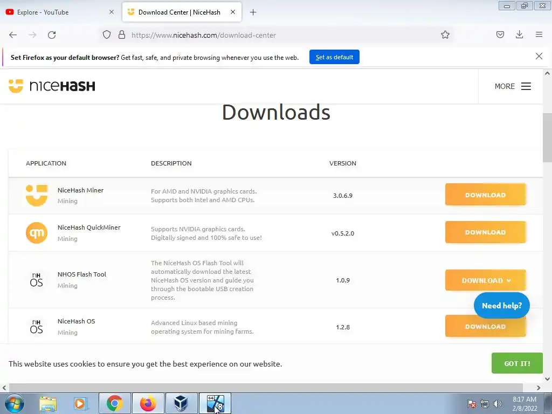Expand the NHOS Flash Tool download dropdown

(x=486, y=280)
